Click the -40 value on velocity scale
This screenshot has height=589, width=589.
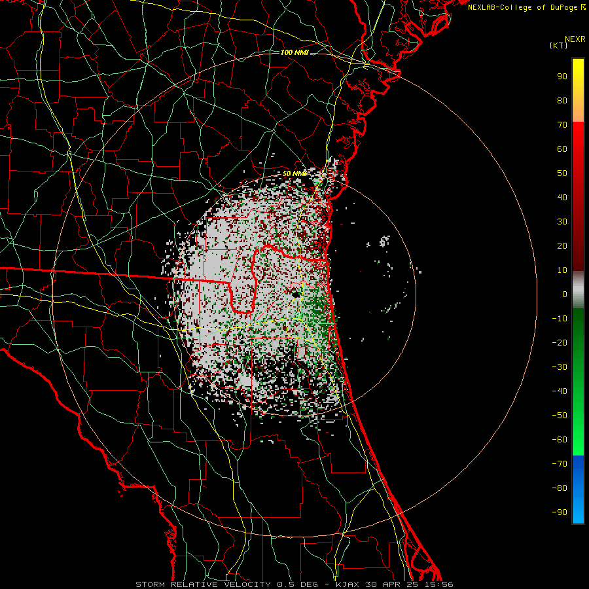coord(560,391)
